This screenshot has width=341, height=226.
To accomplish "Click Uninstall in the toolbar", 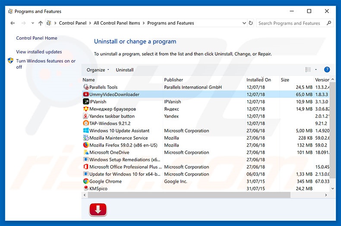I will (125, 70).
